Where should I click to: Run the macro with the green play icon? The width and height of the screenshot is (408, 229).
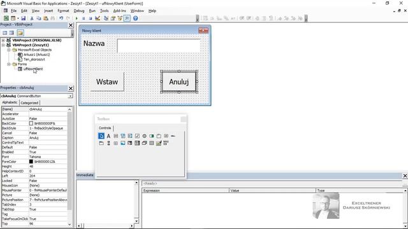76,18
